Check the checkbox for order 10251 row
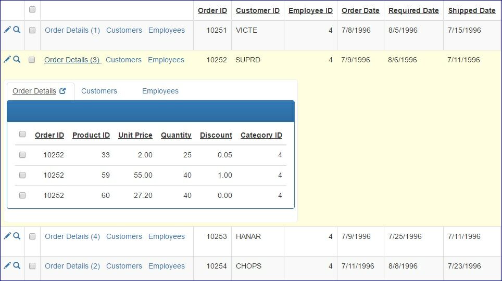This screenshot has width=502, height=281. tap(32, 31)
